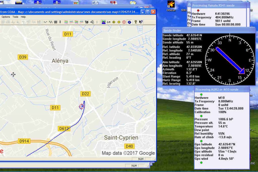The width and height of the screenshot is (258, 172).
Task: Click the TØ toolbar icon
Action: 87,22
